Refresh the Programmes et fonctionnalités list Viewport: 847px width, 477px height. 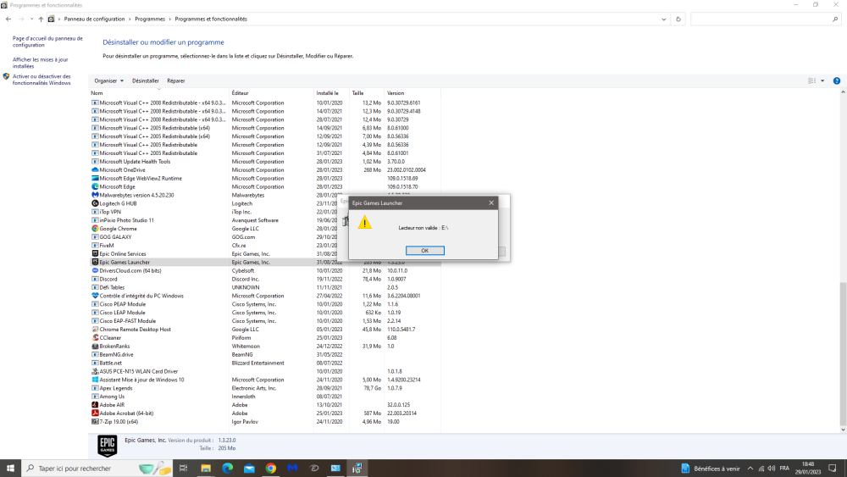tap(678, 19)
